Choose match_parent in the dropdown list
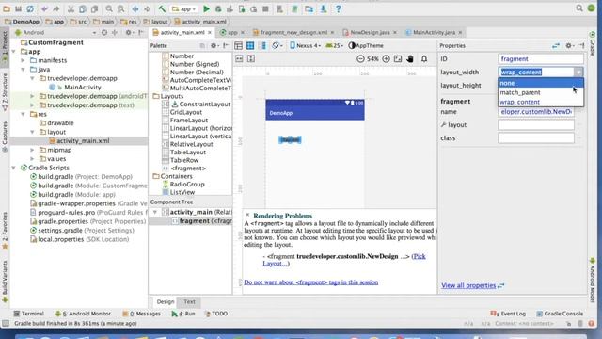This screenshot has width=602, height=339. (541, 92)
